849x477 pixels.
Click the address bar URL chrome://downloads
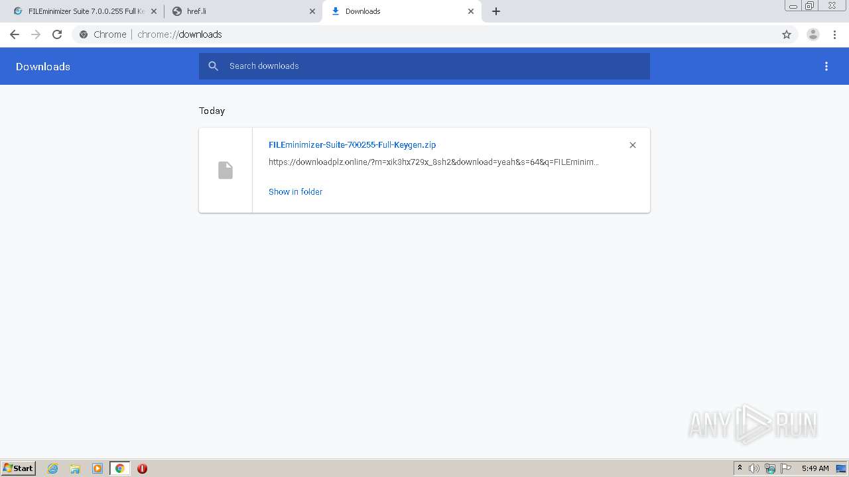click(x=180, y=34)
